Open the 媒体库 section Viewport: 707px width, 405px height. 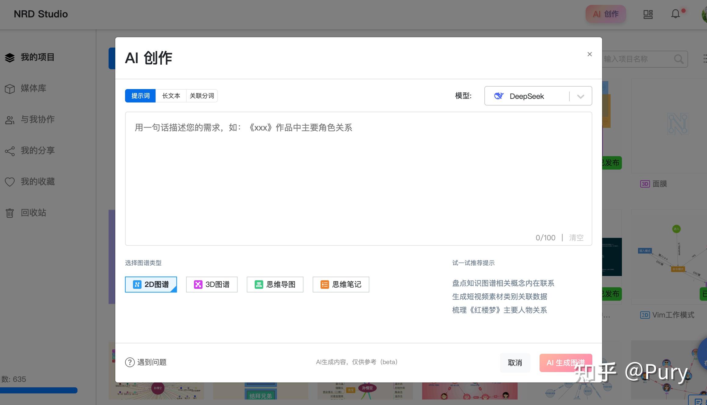(x=33, y=88)
